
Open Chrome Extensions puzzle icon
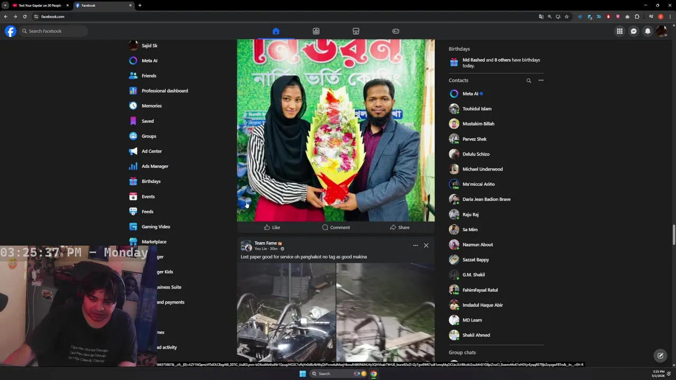pyautogui.click(x=637, y=16)
